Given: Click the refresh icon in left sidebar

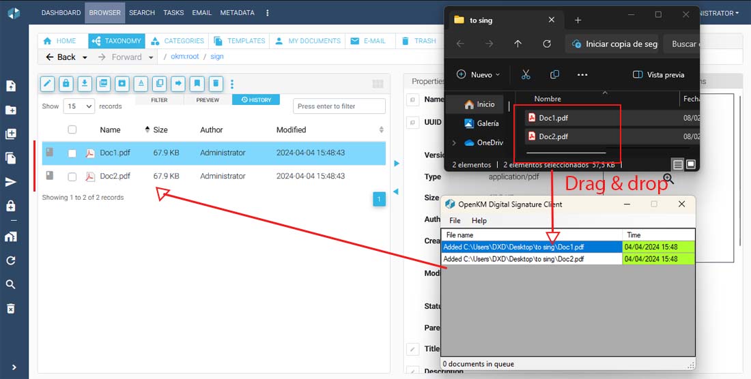Looking at the screenshot, I should point(10,260).
